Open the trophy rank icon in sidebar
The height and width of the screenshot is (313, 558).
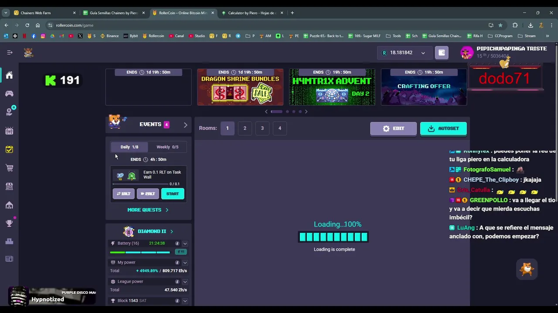tap(9, 223)
